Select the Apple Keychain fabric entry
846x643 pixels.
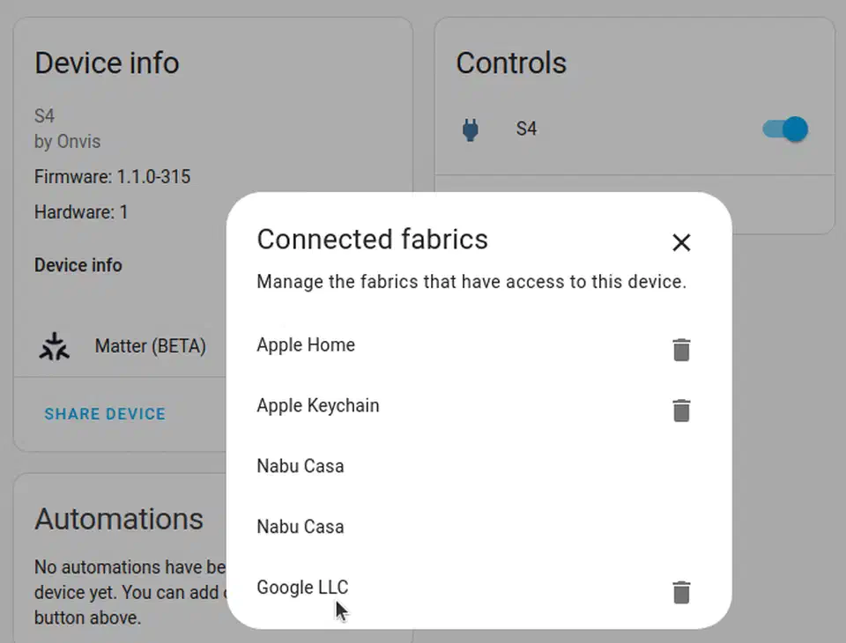[x=318, y=405]
